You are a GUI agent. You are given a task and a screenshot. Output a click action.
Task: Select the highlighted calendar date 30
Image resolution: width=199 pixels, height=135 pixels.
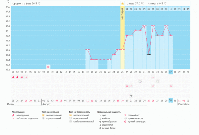(171, 100)
